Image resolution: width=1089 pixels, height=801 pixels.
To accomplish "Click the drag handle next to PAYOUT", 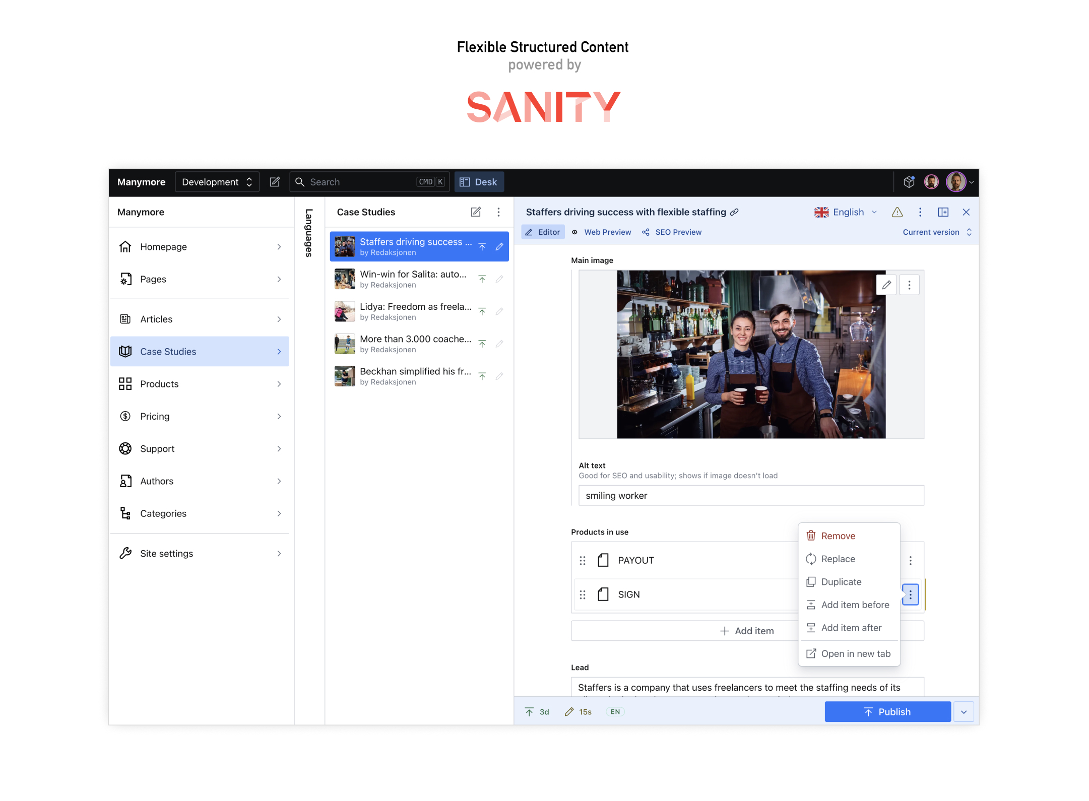I will point(583,560).
